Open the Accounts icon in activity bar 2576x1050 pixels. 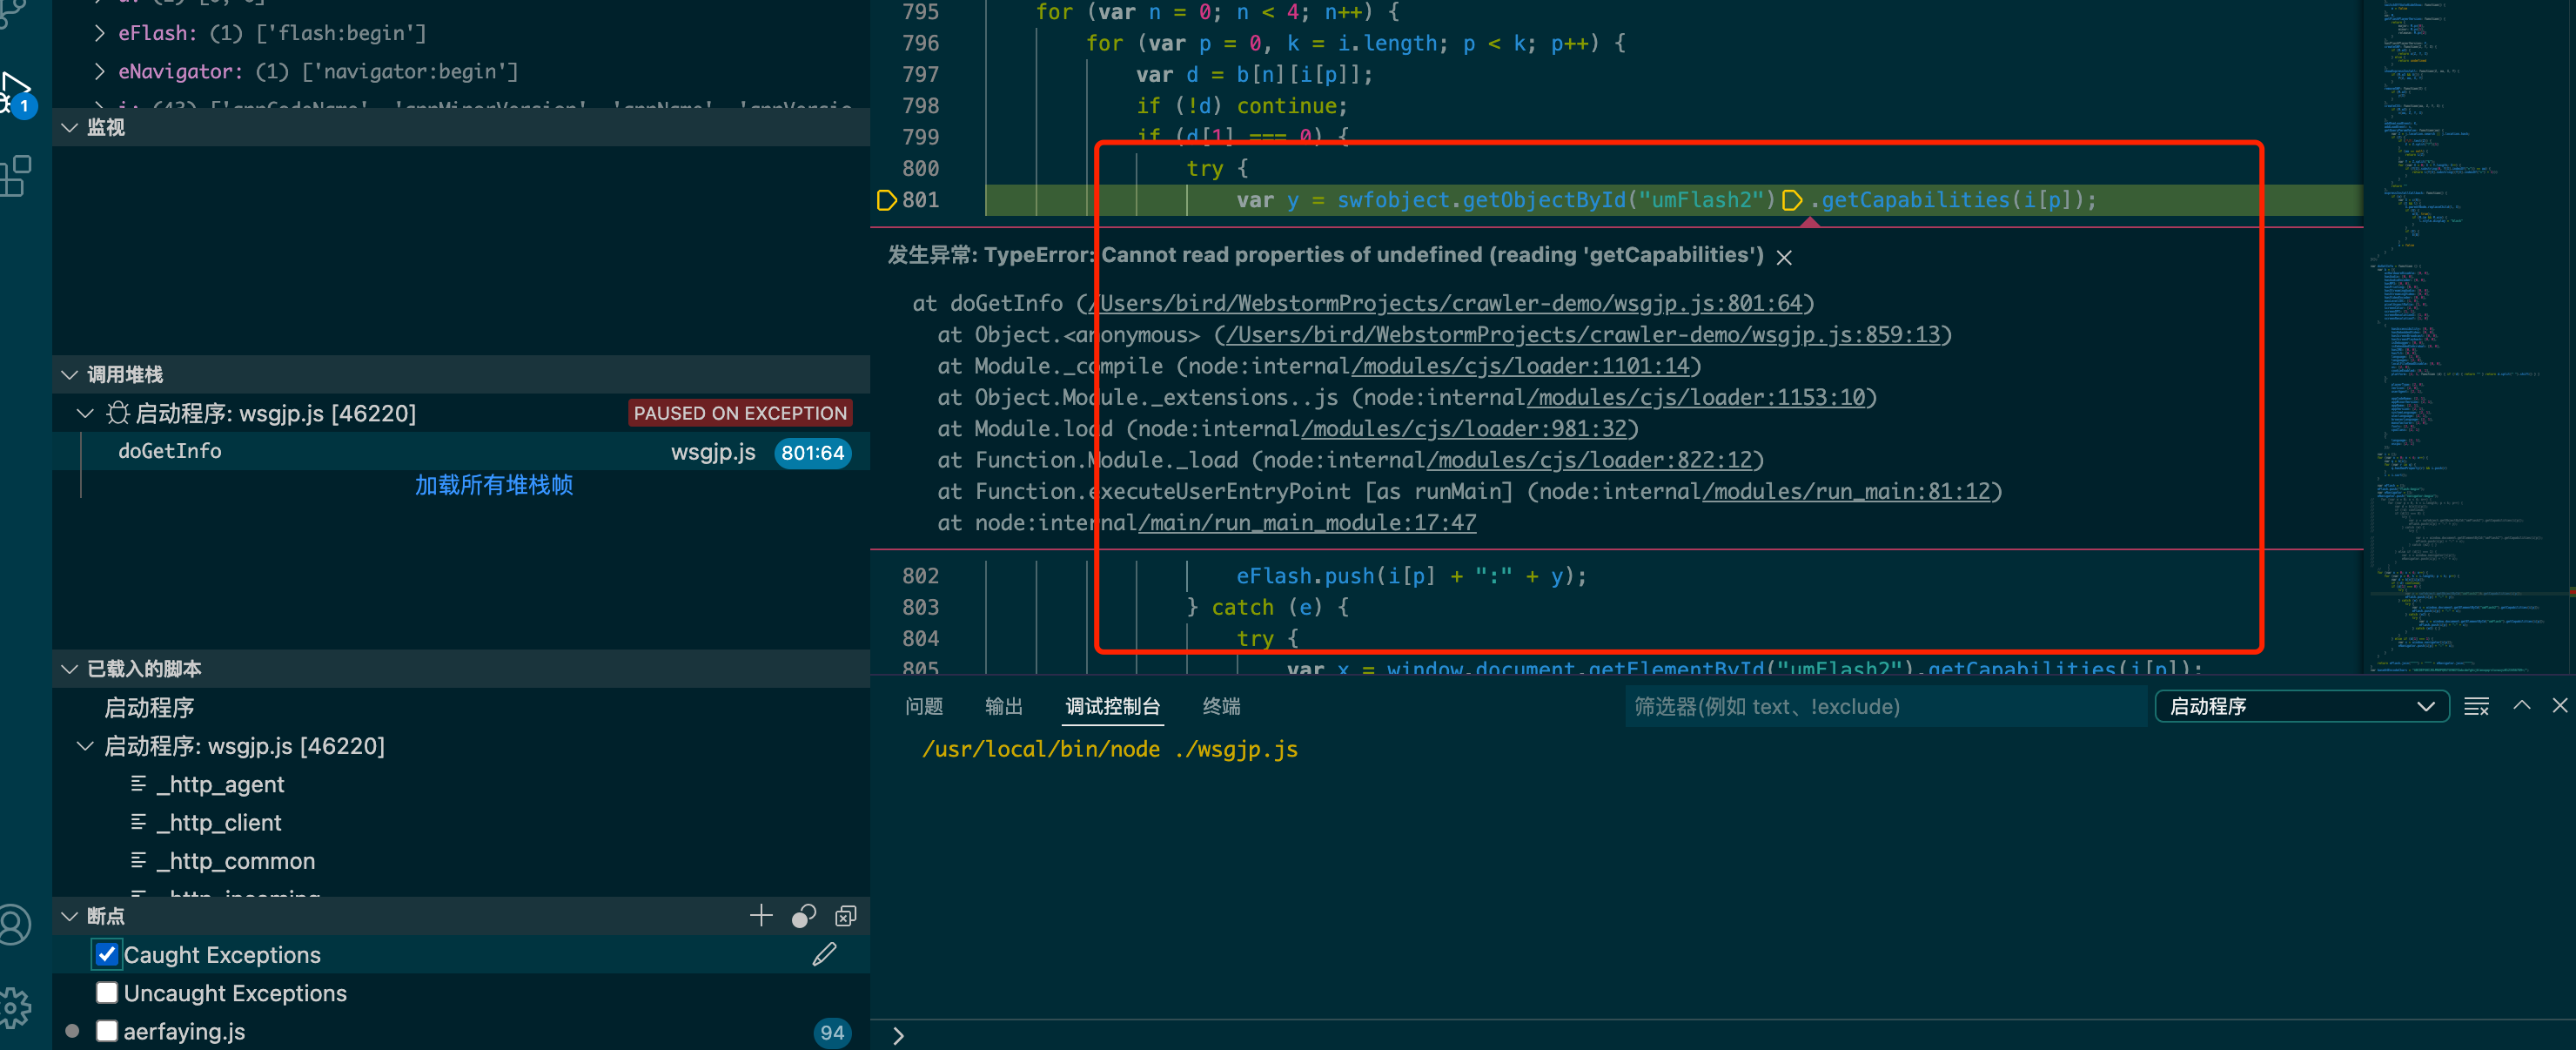coord(16,924)
